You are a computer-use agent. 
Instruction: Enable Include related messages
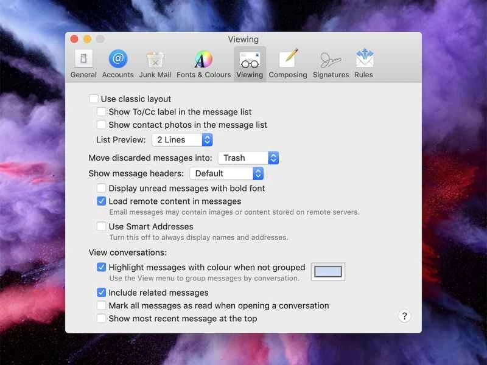pos(102,293)
